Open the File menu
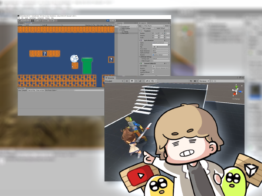The height and width of the screenshot is (196, 262). [x=19, y=18]
